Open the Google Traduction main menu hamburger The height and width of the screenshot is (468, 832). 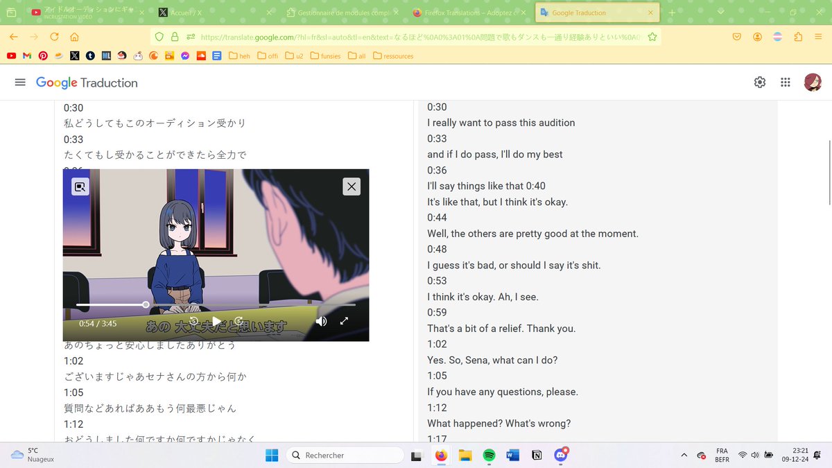click(x=20, y=82)
